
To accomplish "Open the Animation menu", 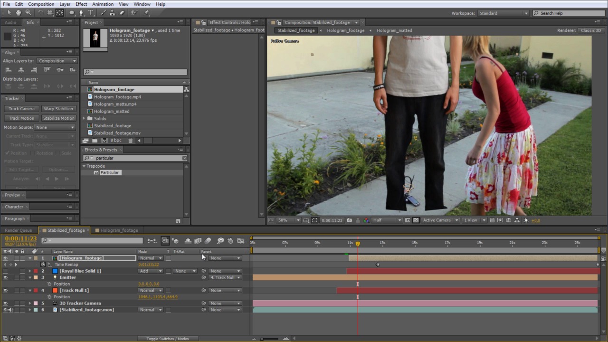I will [103, 4].
